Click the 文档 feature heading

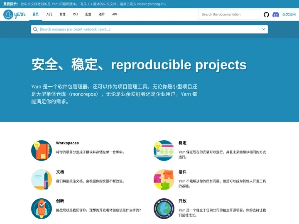coord(60,172)
